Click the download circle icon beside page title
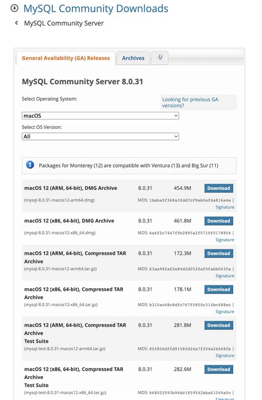The width and height of the screenshot is (262, 400). click(x=14, y=8)
